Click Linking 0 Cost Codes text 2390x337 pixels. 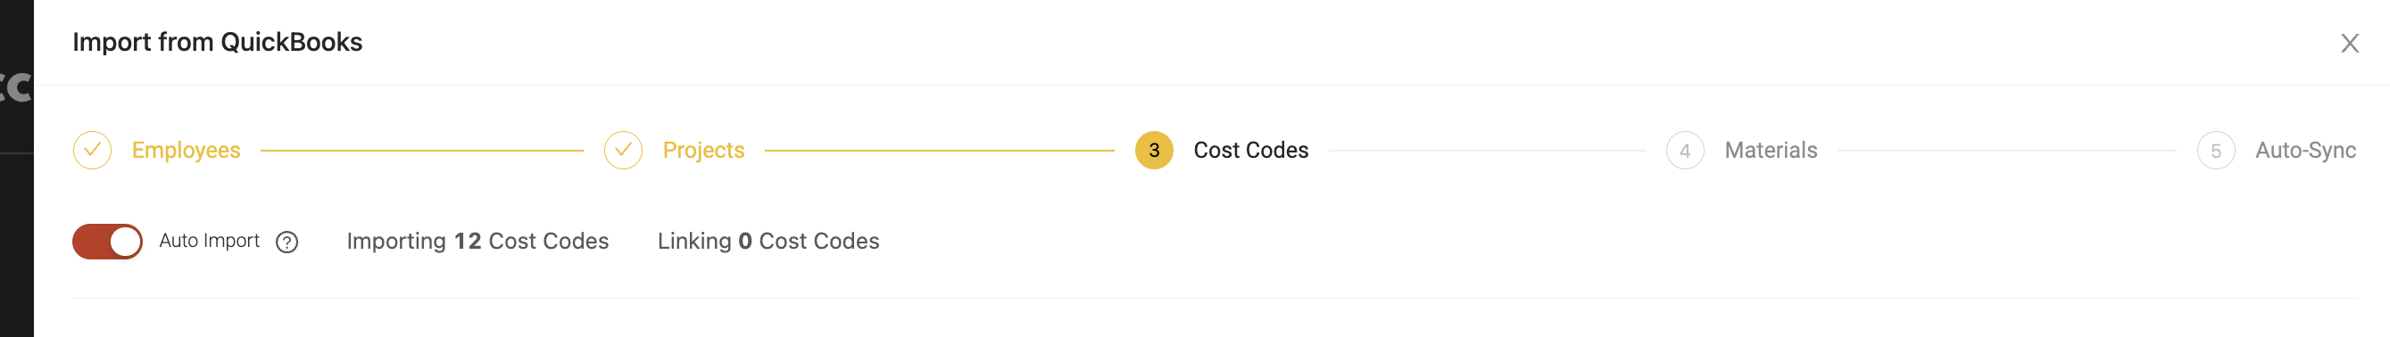point(768,241)
